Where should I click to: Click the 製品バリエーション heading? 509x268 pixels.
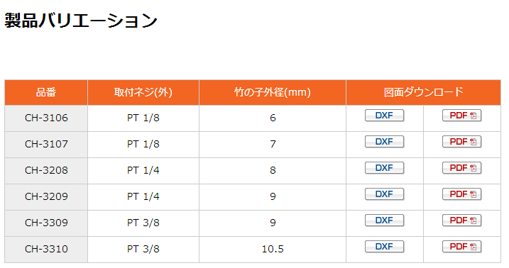tap(81, 21)
